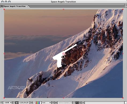Toggle the transparency grid icon
The width and height of the screenshot is (127, 104).
click(56, 103)
